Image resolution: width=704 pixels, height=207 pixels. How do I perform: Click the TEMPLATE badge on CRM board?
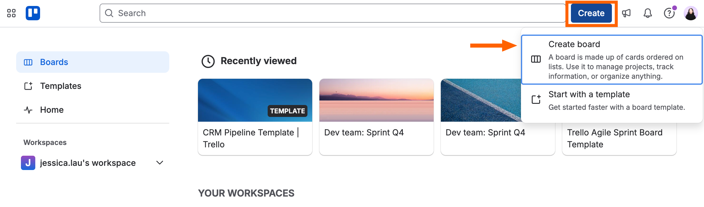point(287,111)
